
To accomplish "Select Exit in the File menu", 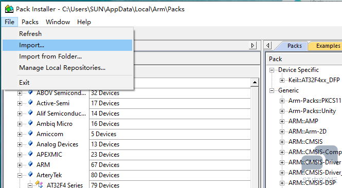I will pos(67,83).
